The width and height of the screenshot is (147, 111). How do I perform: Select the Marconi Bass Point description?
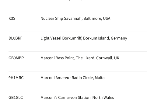point(80,58)
